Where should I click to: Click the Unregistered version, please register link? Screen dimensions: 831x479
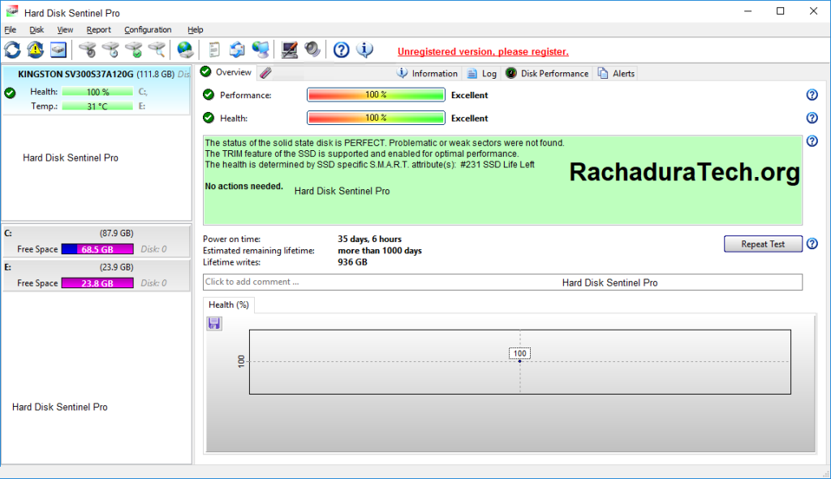[x=483, y=51]
